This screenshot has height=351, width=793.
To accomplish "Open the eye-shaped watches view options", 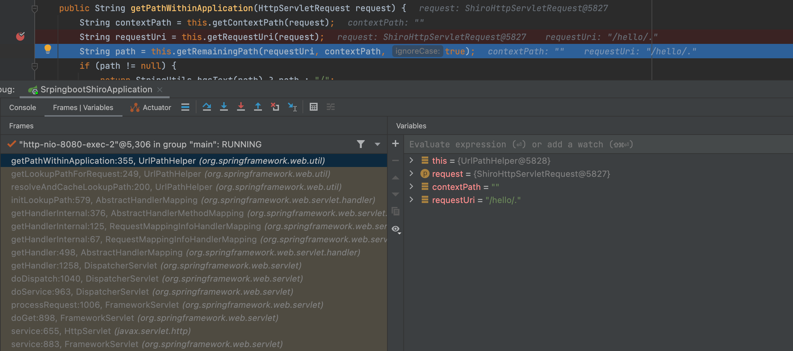I will (396, 229).
